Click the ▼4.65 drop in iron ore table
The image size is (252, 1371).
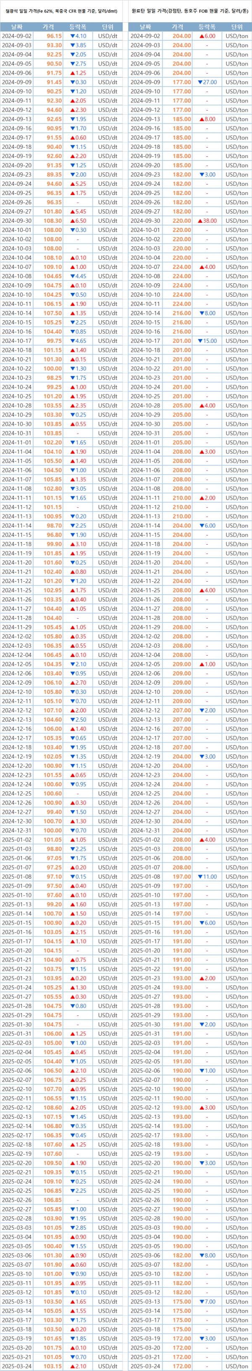78,341
